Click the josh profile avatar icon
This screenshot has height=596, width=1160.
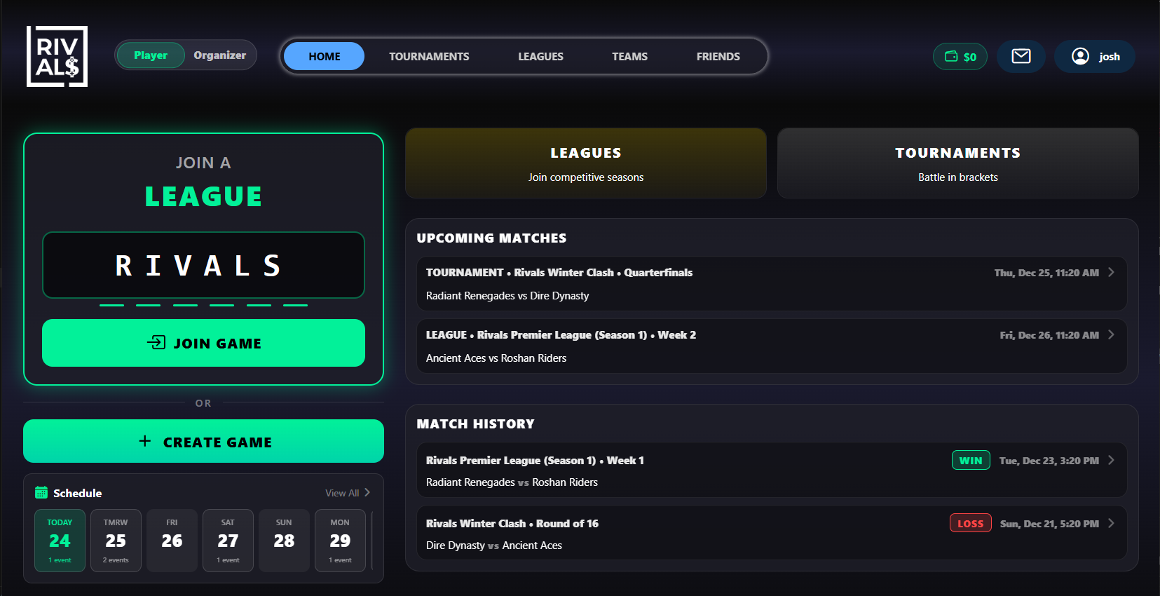[x=1080, y=57]
